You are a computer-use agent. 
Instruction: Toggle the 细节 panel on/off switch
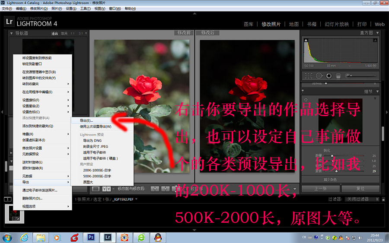pyautogui.click(x=303, y=92)
